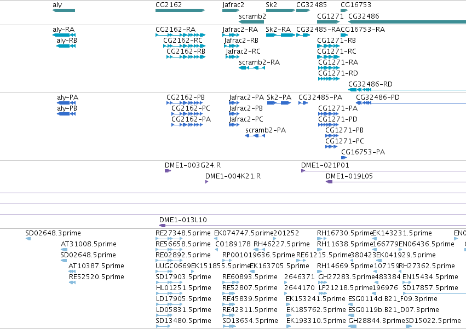Click the CG2162-PC protein label
The image size is (466, 329).
pos(191,108)
